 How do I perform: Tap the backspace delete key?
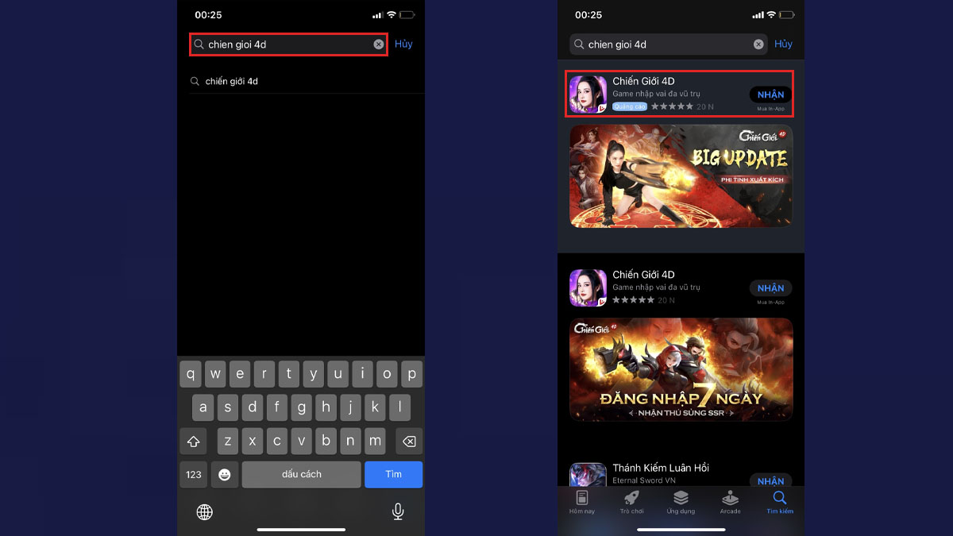click(x=409, y=441)
